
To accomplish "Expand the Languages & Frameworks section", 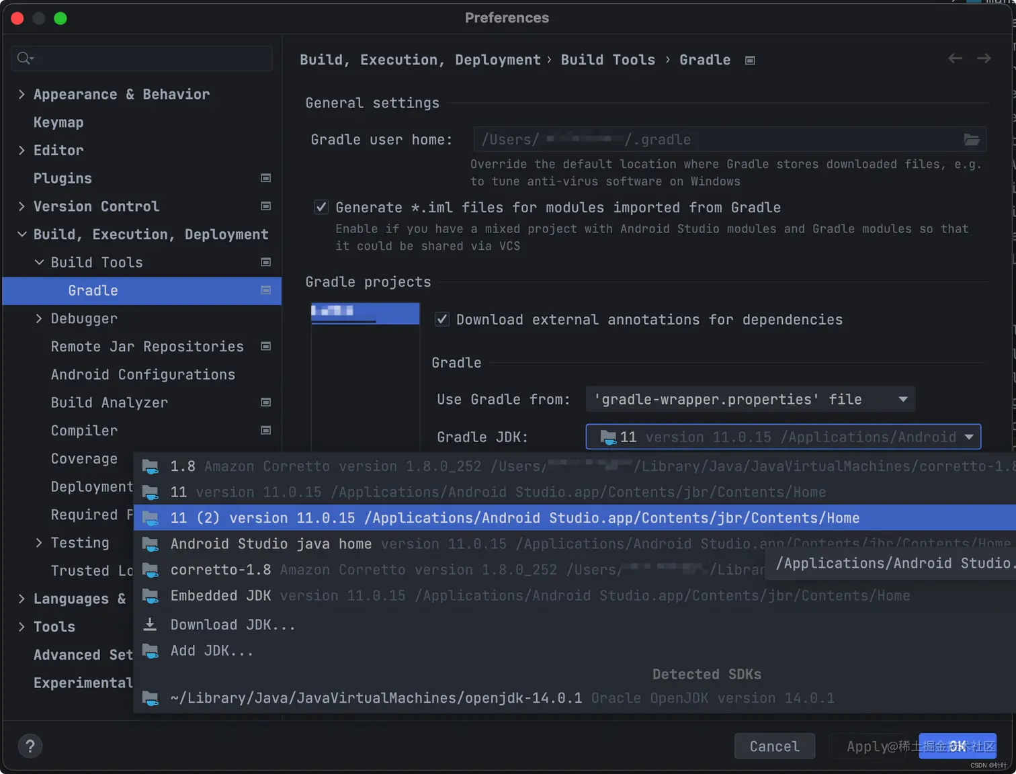I will 22,599.
